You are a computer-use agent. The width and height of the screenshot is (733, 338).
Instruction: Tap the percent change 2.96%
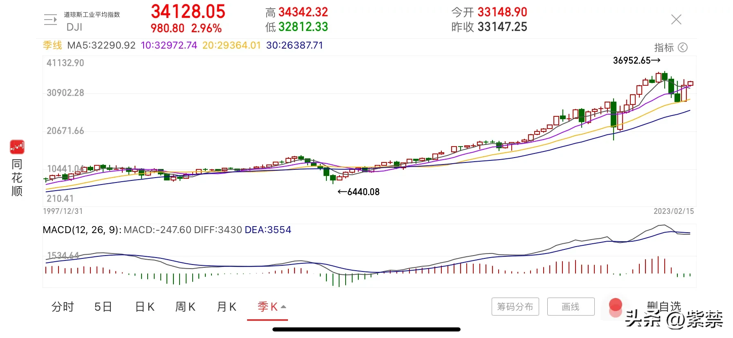[x=207, y=28]
